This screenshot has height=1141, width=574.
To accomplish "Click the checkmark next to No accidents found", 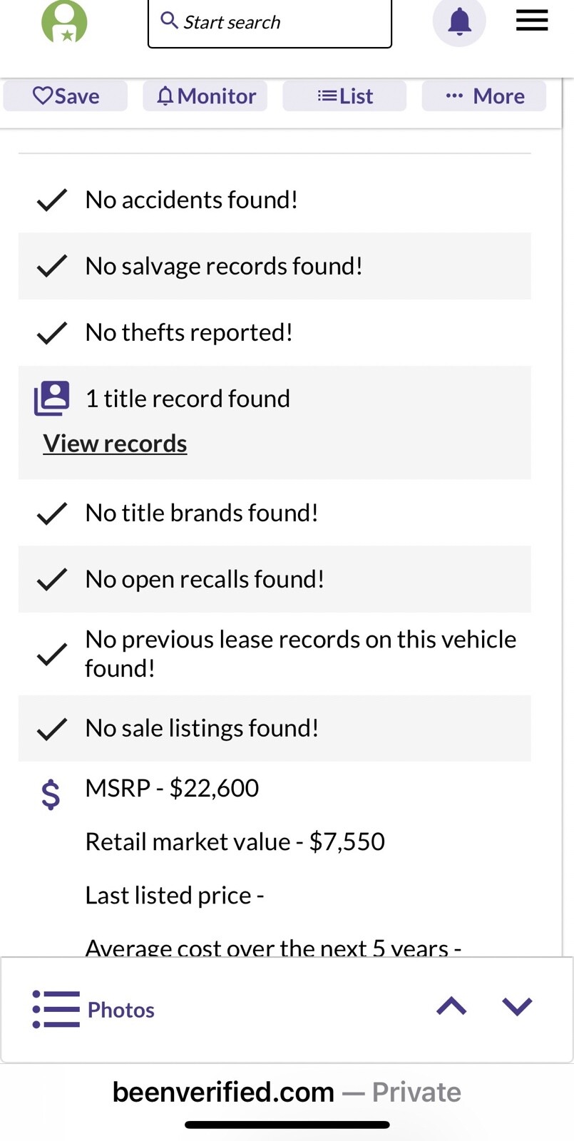I will coord(52,200).
